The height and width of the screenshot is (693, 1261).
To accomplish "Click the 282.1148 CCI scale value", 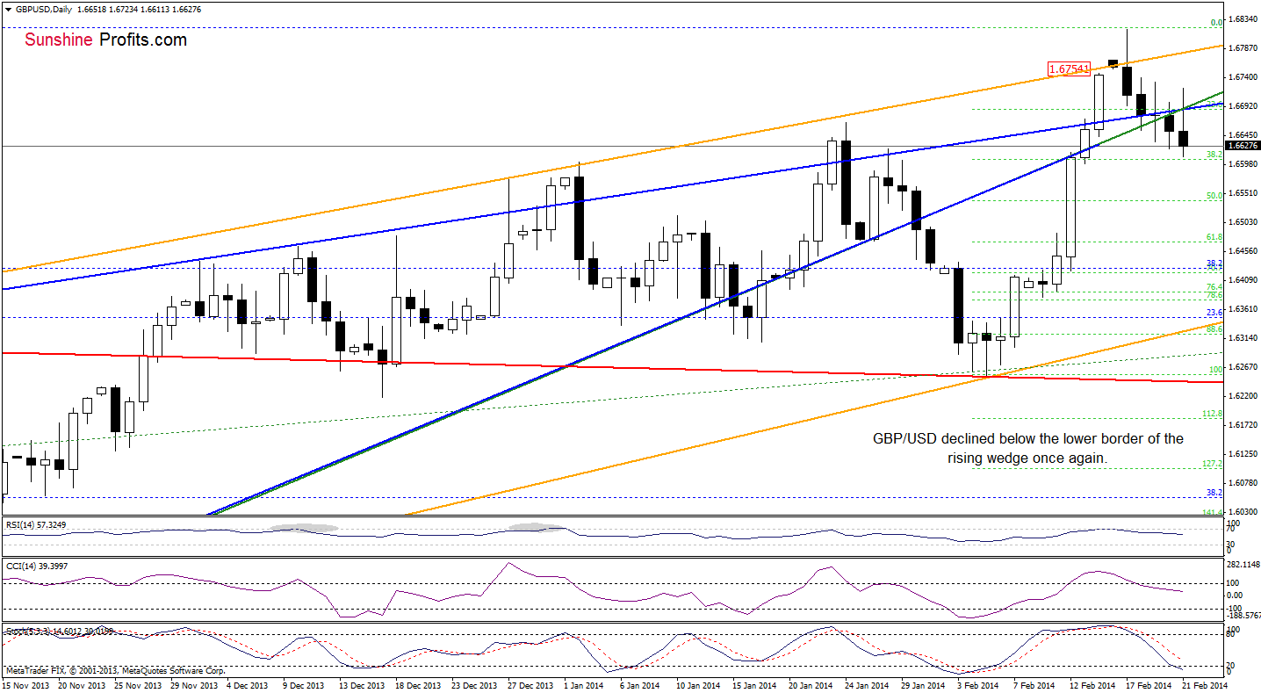I will click(x=1244, y=565).
